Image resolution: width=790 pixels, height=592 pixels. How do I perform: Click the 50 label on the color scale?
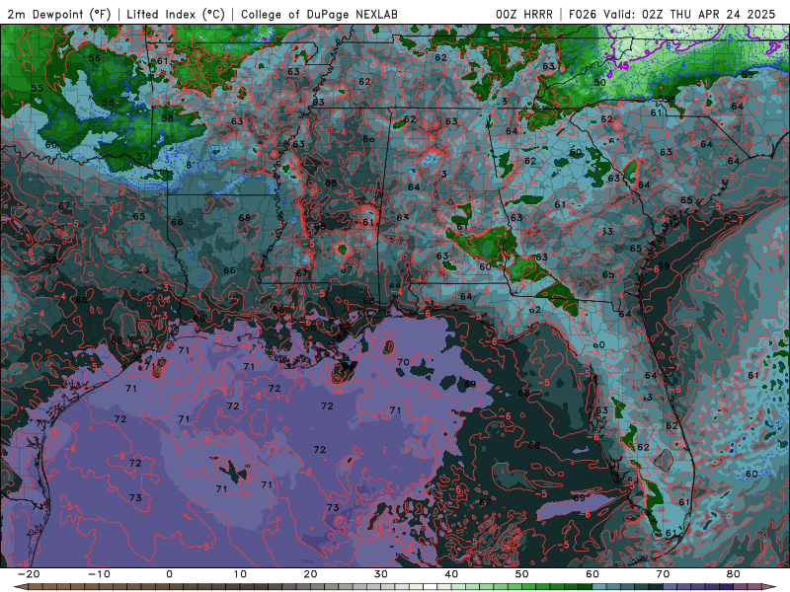[x=522, y=574]
